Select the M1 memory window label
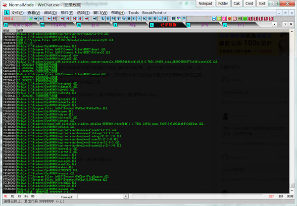 click(5, 197)
